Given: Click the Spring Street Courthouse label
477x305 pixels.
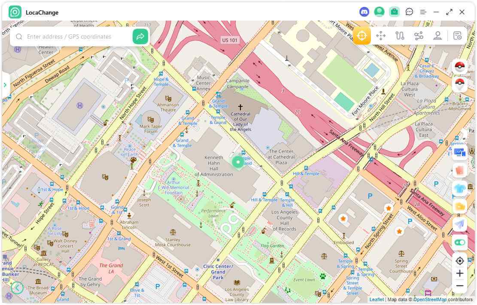Looking at the screenshot, I should pos(401,266).
